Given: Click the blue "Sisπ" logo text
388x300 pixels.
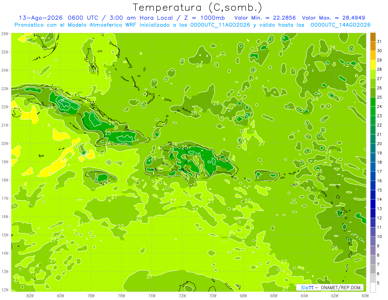Looking at the screenshot, I should tap(307, 287).
